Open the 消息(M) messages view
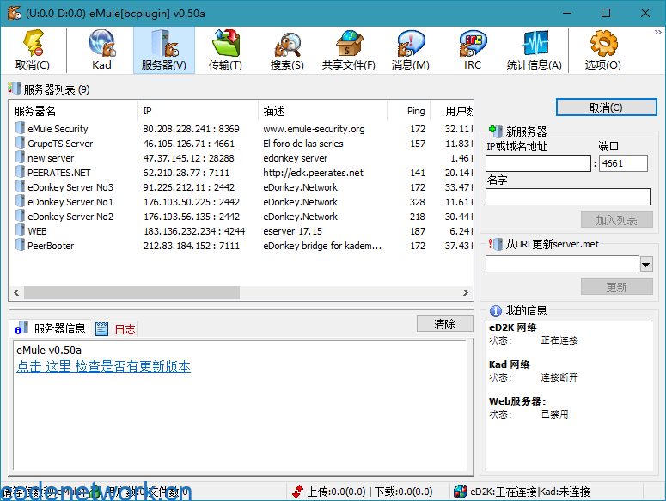This screenshot has height=501, width=666. pos(410,50)
